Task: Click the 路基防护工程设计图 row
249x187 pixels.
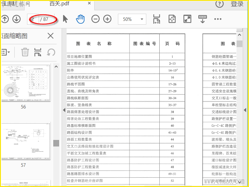Action: (x=126, y=160)
